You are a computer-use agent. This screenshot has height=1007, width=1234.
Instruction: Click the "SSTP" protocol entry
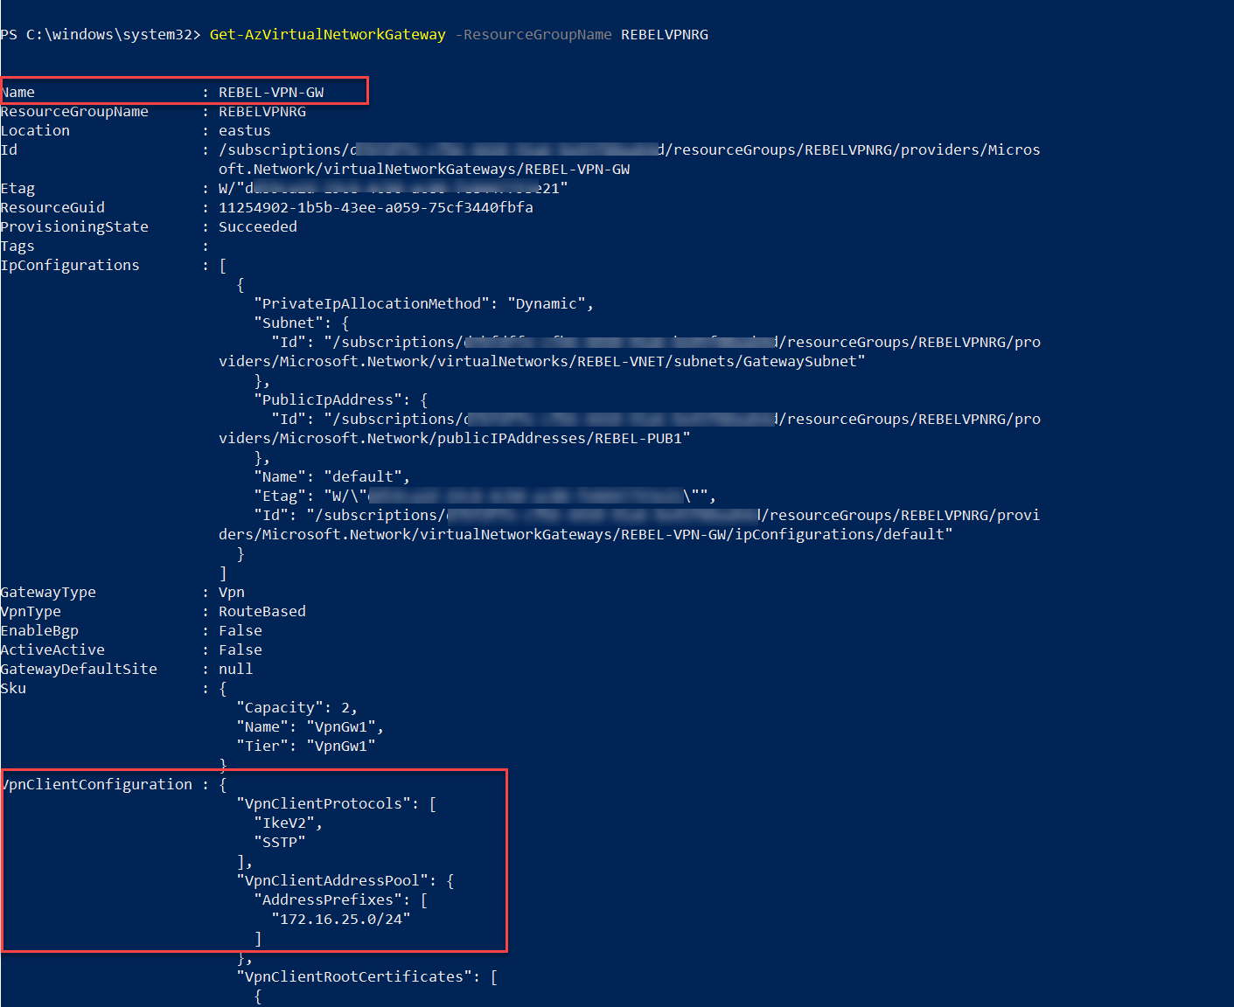(280, 843)
